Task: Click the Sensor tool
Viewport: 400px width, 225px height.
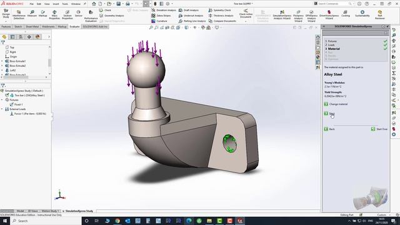Action: coord(79,14)
